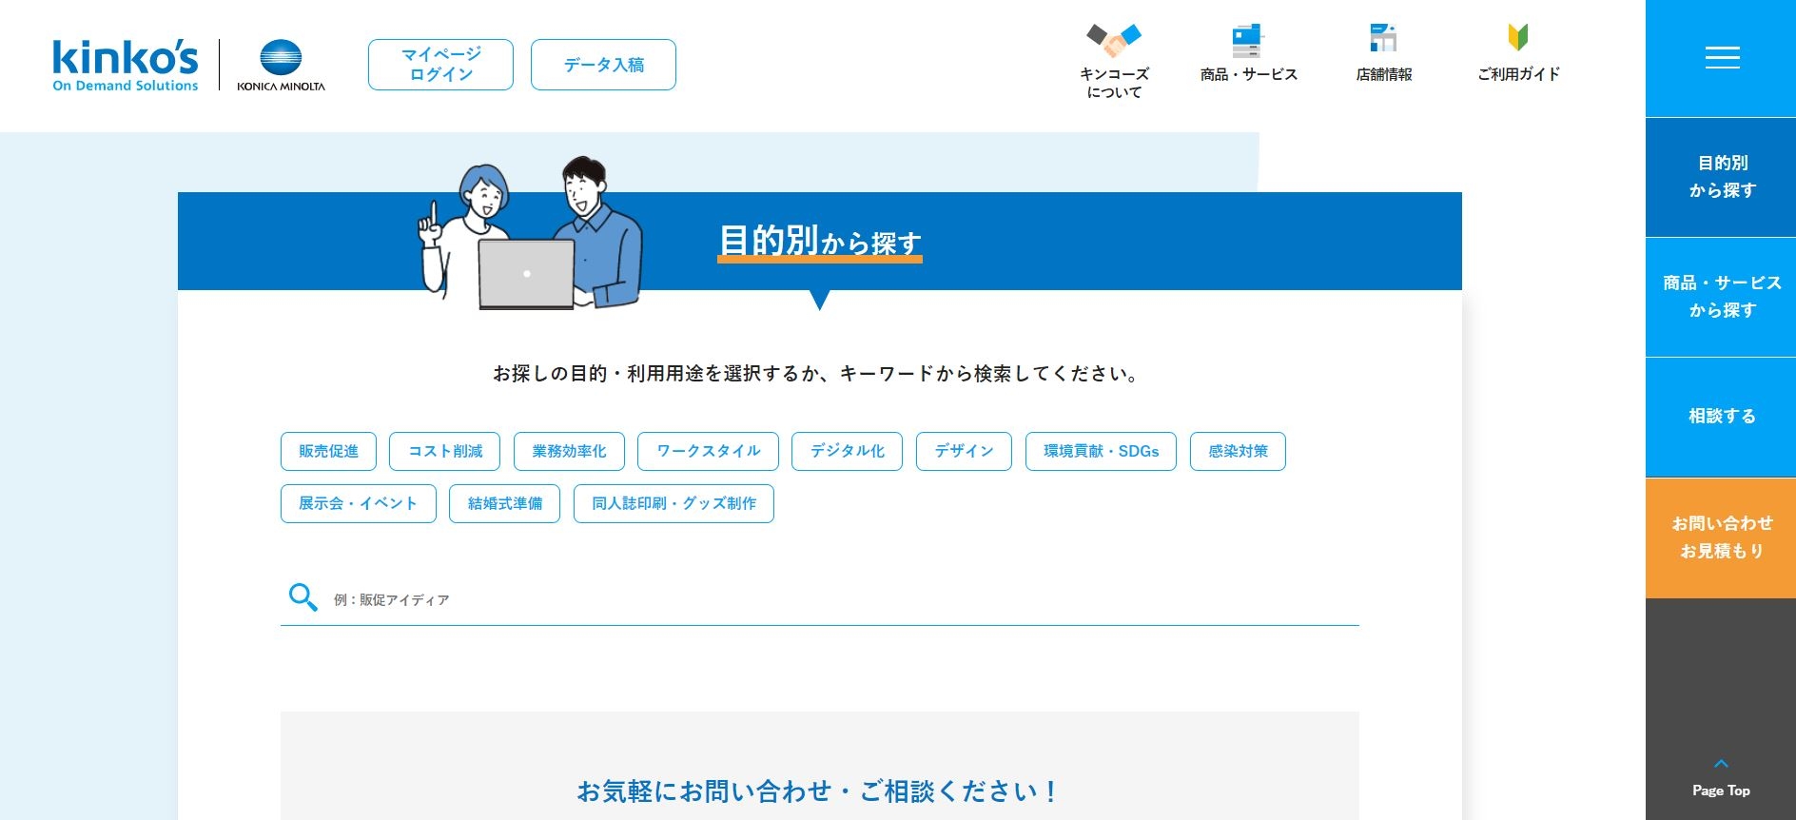Viewport: 1796px width, 820px height.
Task: Choose the 感染対策 purpose tag
Action: tap(1238, 451)
